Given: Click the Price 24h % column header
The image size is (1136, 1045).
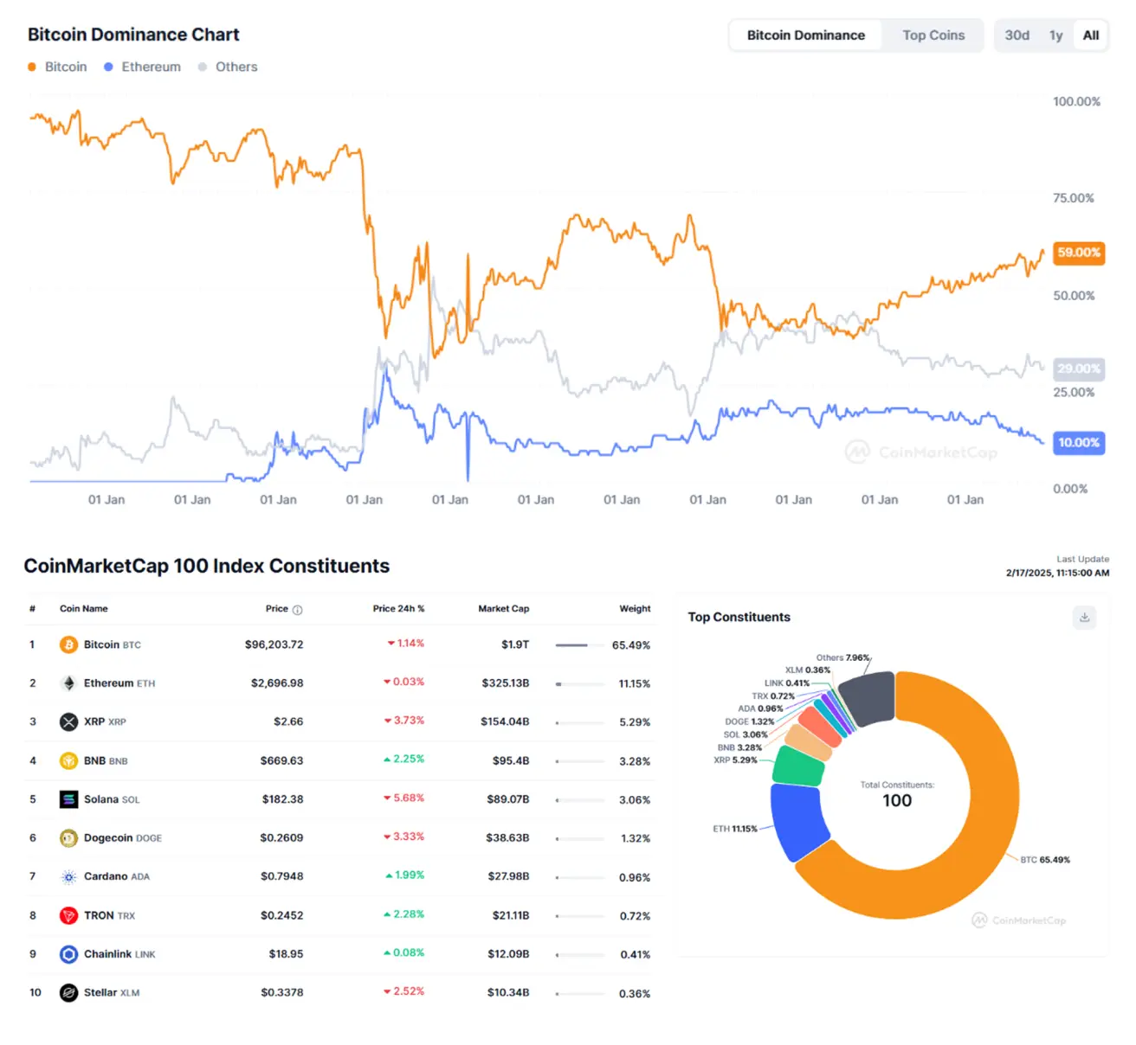Looking at the screenshot, I should (x=398, y=609).
